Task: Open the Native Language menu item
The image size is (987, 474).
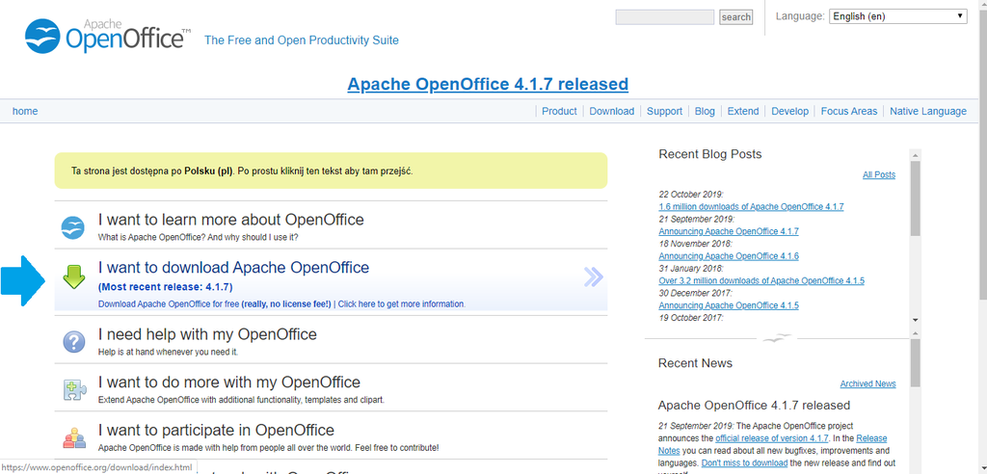Action: click(928, 111)
